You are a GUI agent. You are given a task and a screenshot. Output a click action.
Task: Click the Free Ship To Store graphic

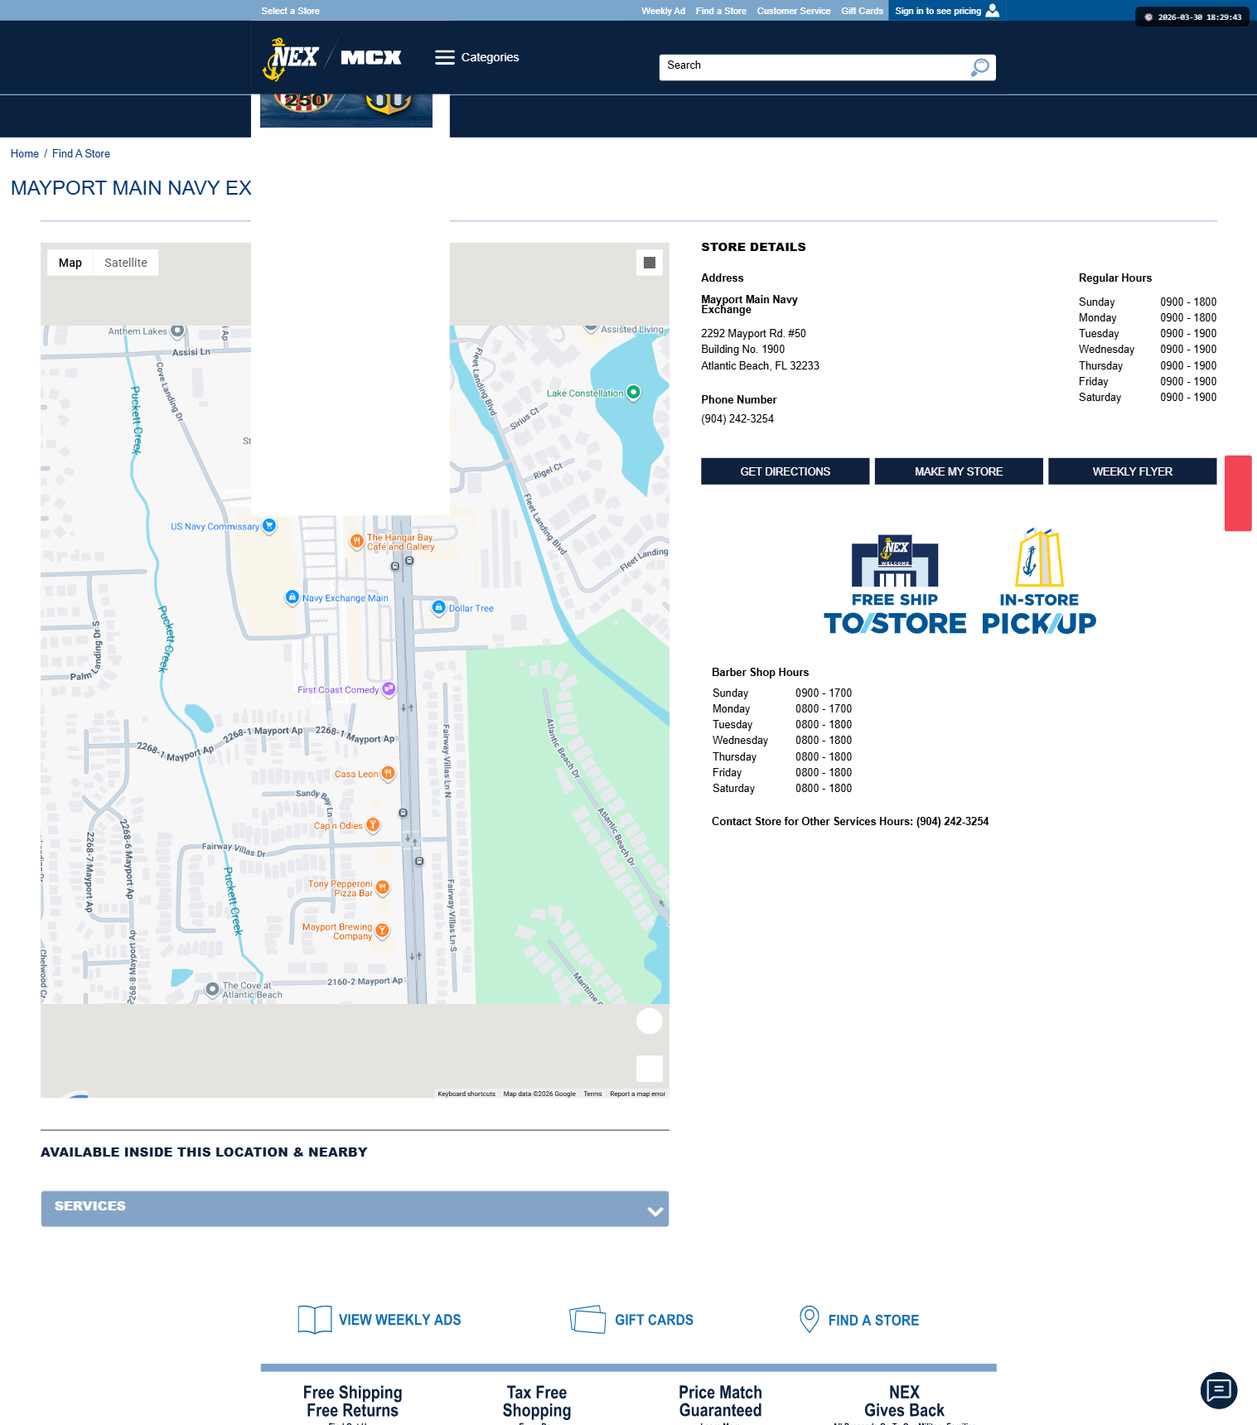click(x=895, y=585)
